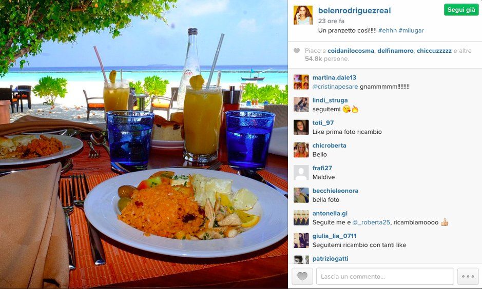Open the @cristinapesare mention
This screenshot has width=482, height=289.
tap(335, 87)
